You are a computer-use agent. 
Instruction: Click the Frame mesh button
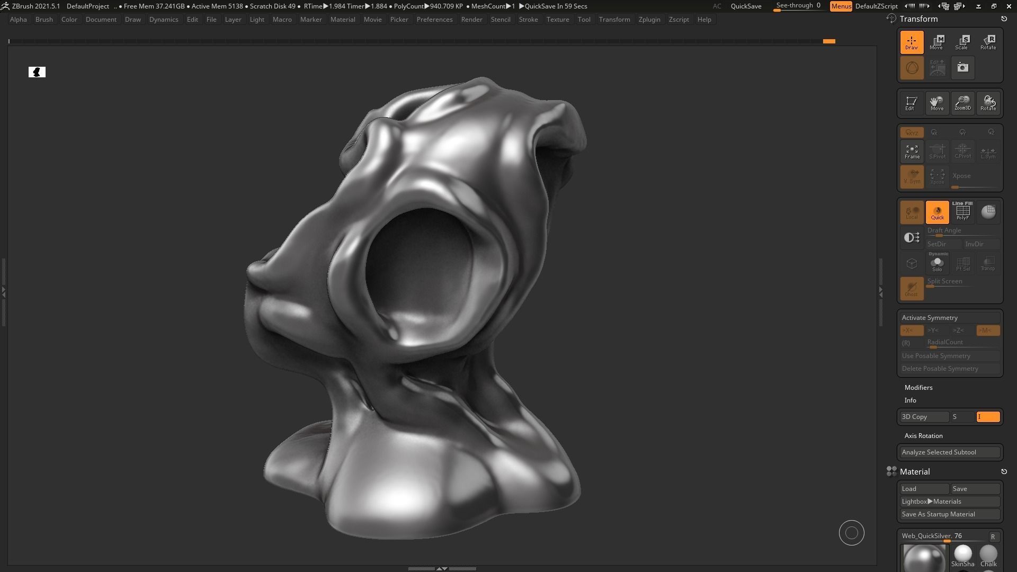912,151
